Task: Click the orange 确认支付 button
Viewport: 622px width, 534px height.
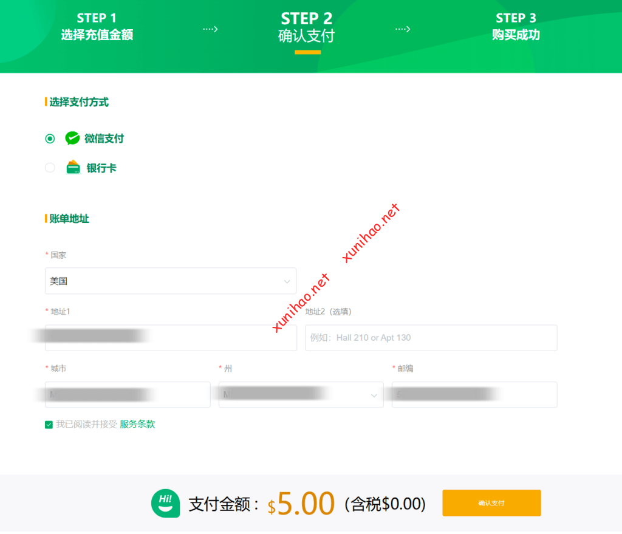Action: coord(491,502)
